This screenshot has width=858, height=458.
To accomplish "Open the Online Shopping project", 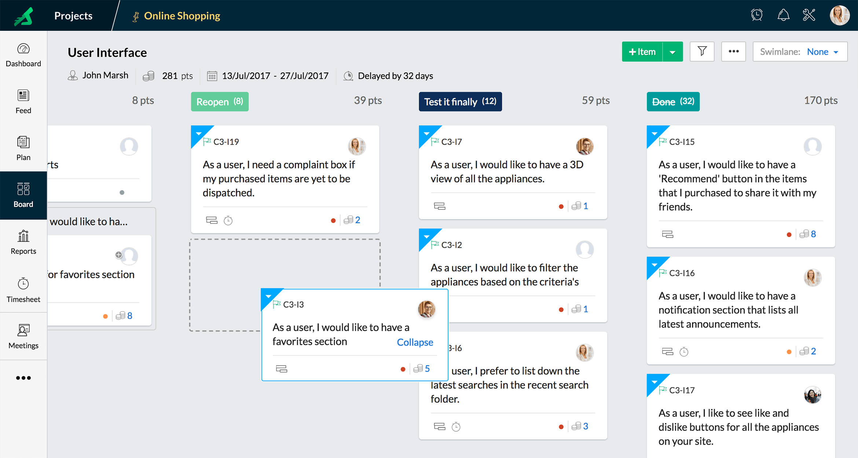I will (x=182, y=16).
